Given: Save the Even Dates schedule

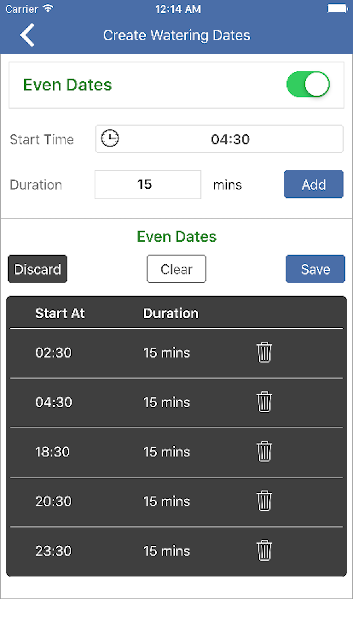Looking at the screenshot, I should pos(315,269).
